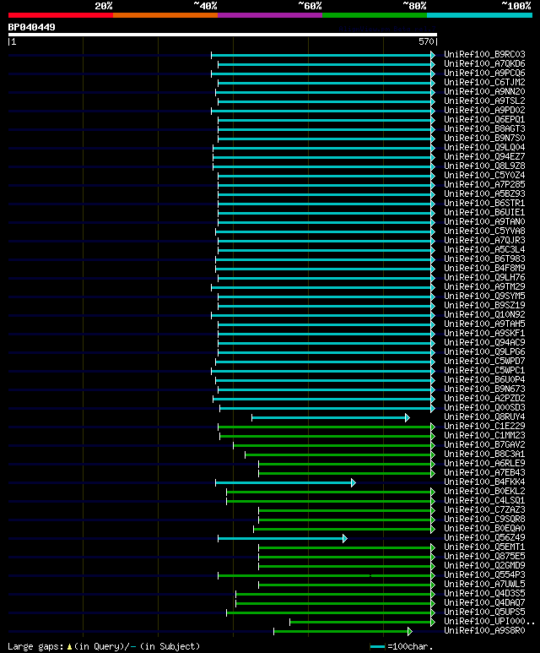Select the UniRef100_A9SKF1 label
Image resolution: width=540 pixels, height=653 pixels.
[484, 333]
